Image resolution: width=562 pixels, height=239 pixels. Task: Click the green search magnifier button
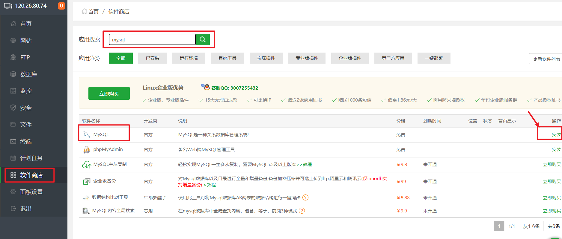[203, 39]
